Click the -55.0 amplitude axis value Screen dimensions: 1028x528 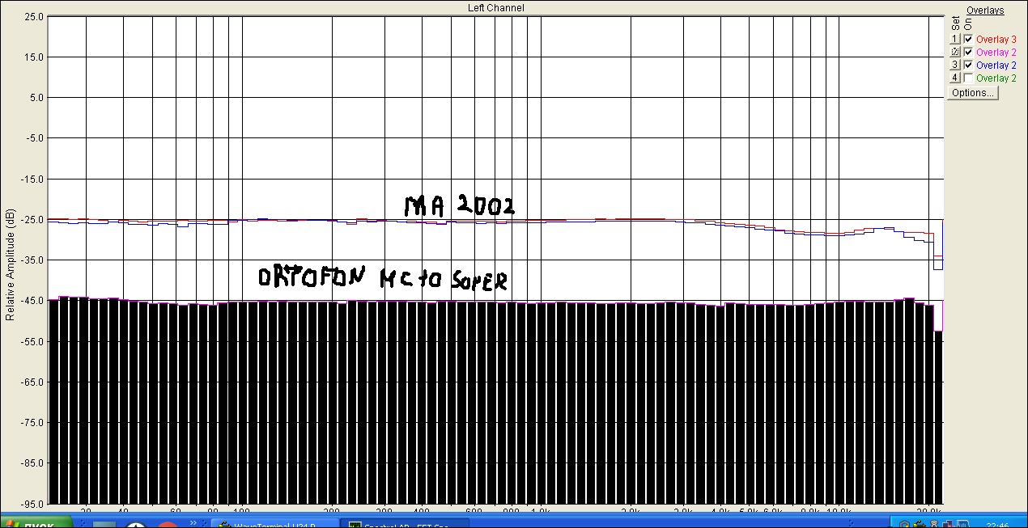click(x=32, y=341)
